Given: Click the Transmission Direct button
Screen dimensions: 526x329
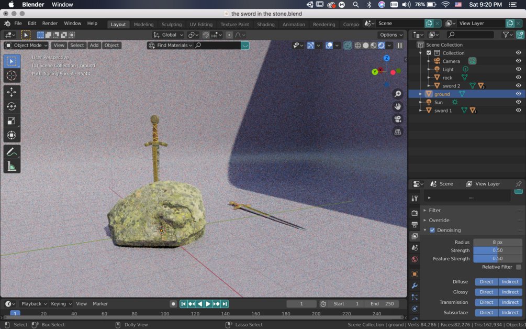Looking at the screenshot, I should coord(486,302).
